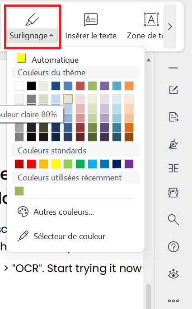Select sky blue in Couleurs standards
This screenshot has width=192, height=309.
(92, 164)
